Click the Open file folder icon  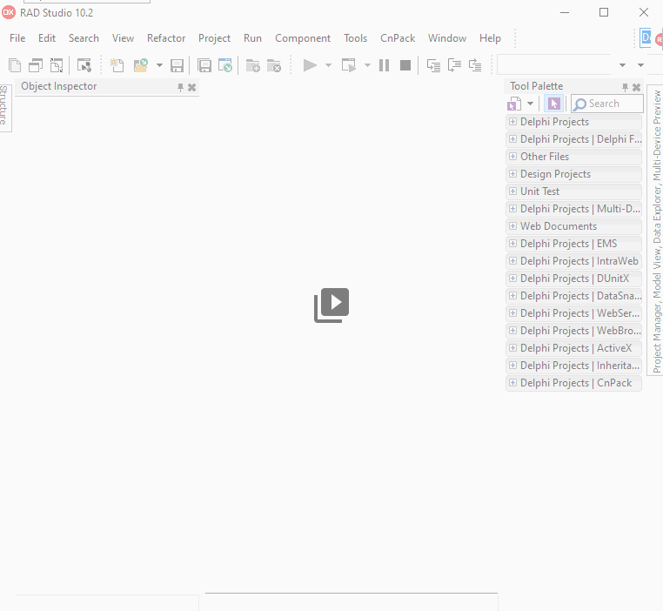tap(141, 65)
